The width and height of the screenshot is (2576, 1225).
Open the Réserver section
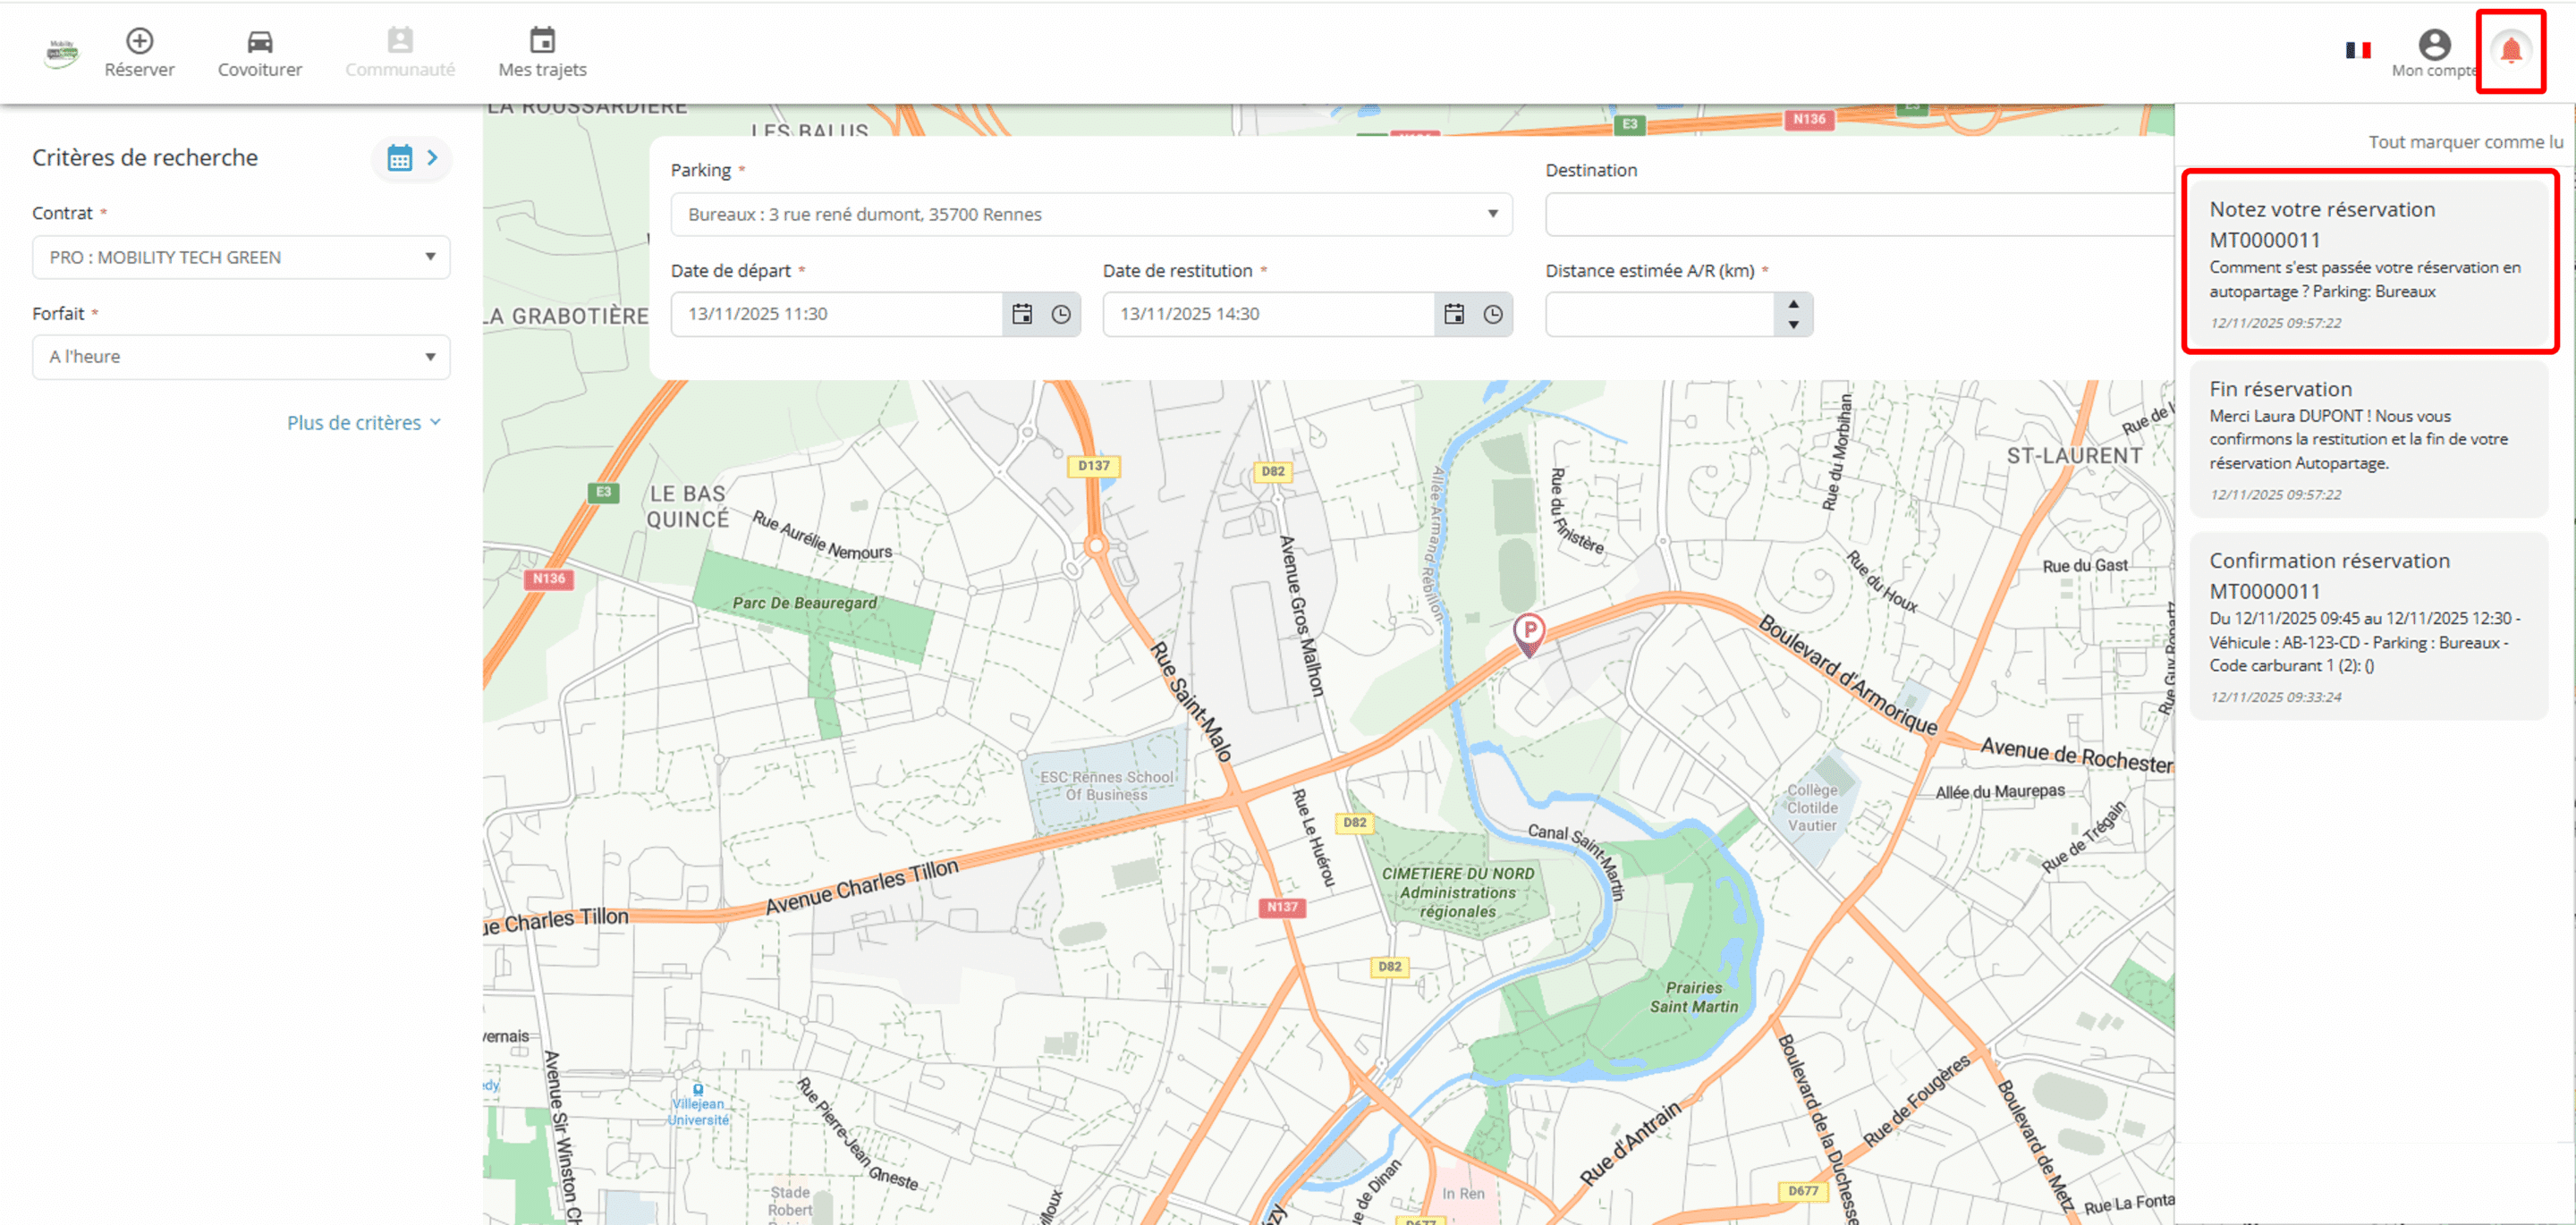pyautogui.click(x=139, y=53)
